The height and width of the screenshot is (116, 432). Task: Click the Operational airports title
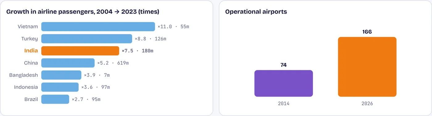coord(256,12)
